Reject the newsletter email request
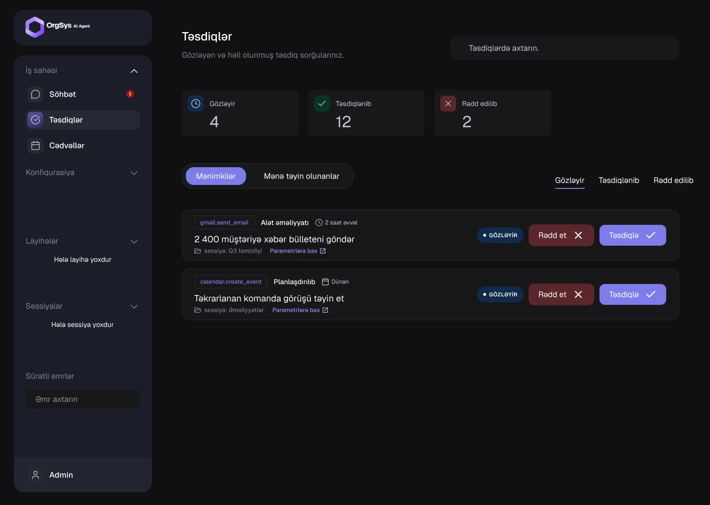This screenshot has height=505, width=710. (x=561, y=235)
